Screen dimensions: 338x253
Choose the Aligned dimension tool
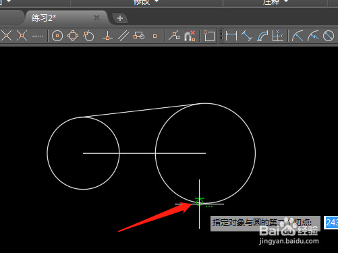(247, 36)
